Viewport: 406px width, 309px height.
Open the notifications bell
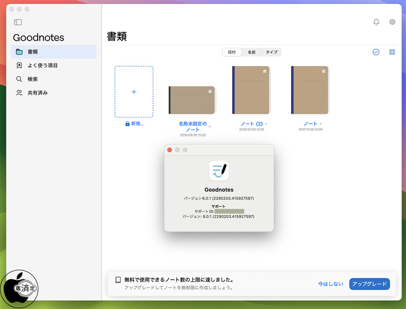pos(376,22)
